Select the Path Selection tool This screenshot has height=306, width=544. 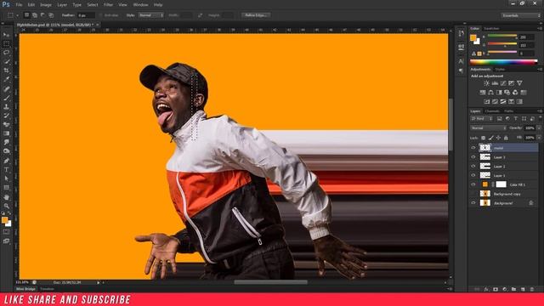[6, 178]
